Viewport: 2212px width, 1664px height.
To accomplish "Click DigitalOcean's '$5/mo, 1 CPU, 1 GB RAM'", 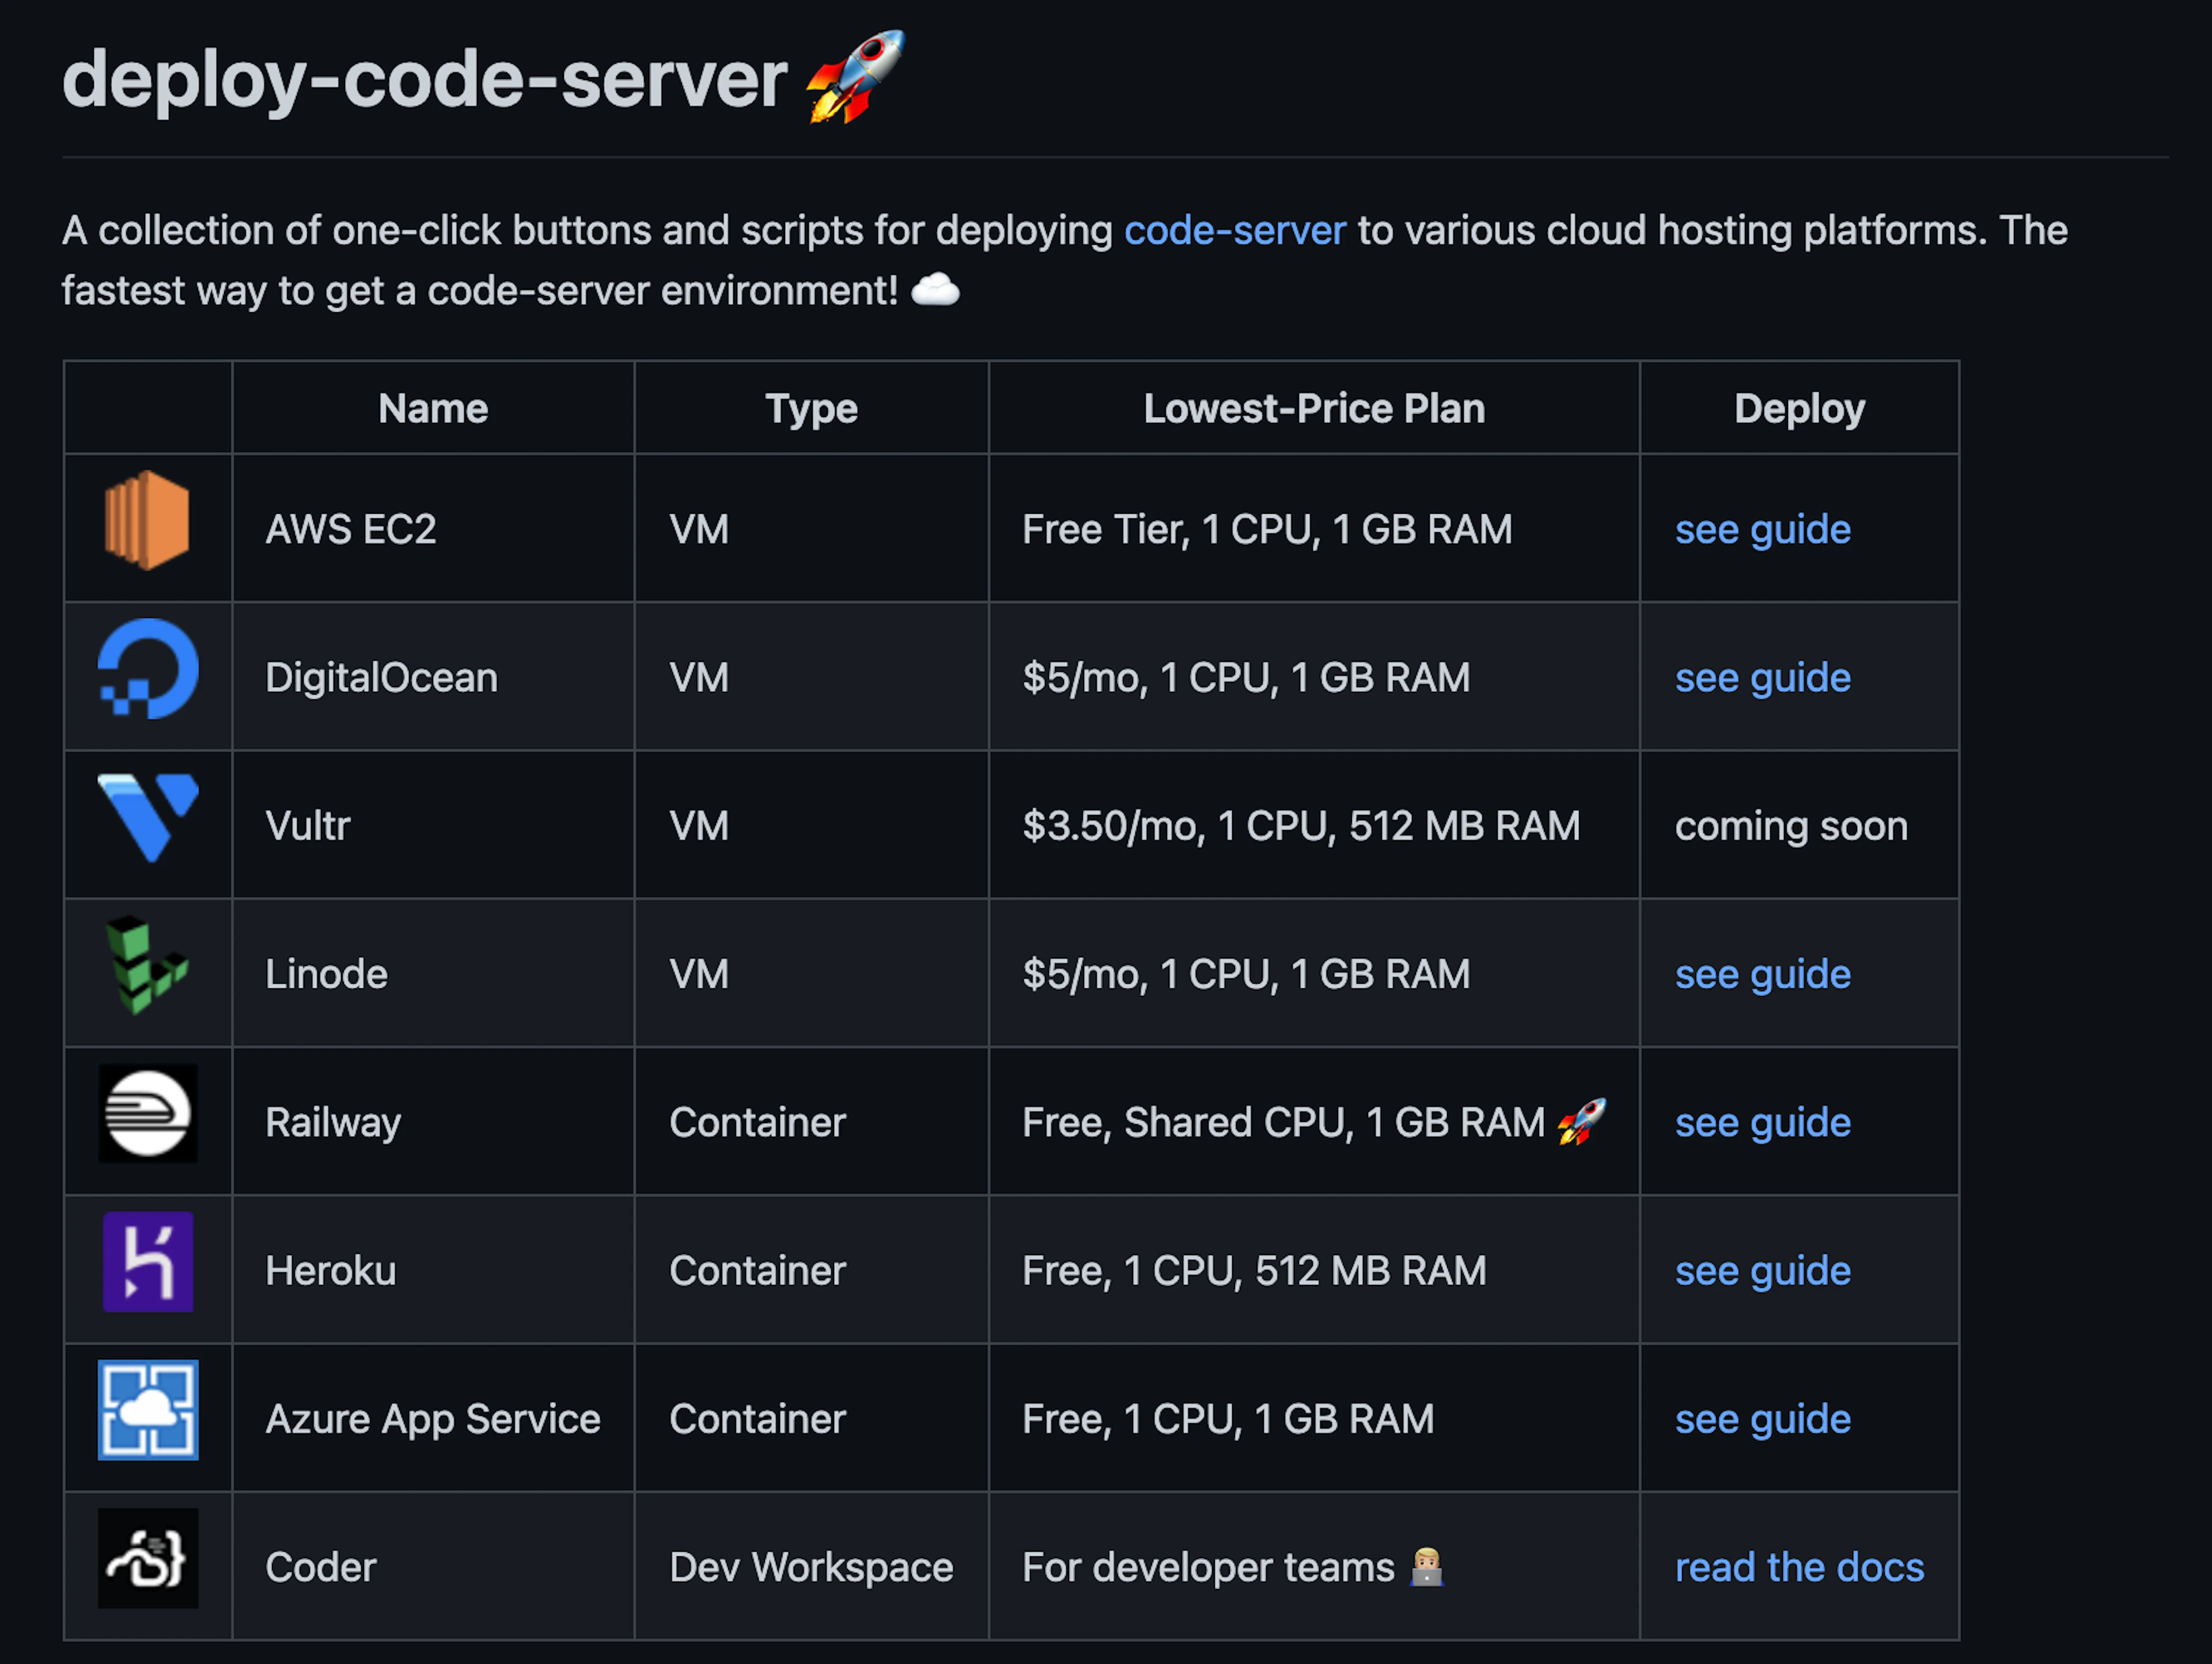I will (x=1246, y=677).
